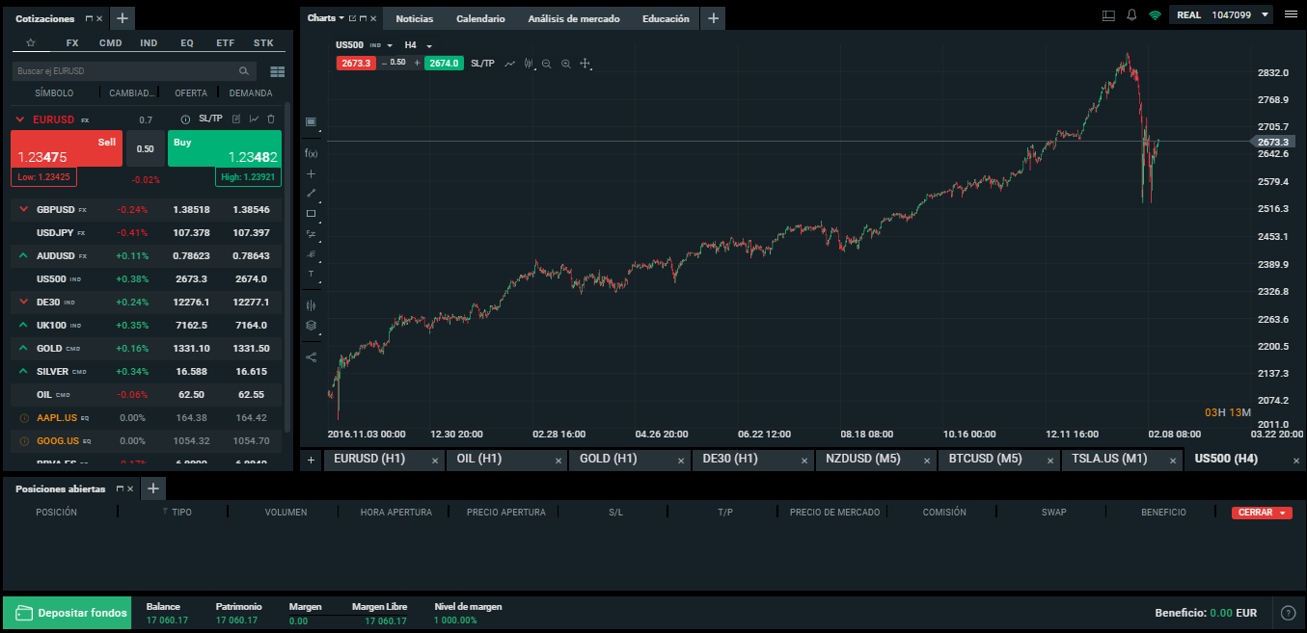Toggle SL/TP on the US500 chart
The width and height of the screenshot is (1307, 633).
click(482, 64)
